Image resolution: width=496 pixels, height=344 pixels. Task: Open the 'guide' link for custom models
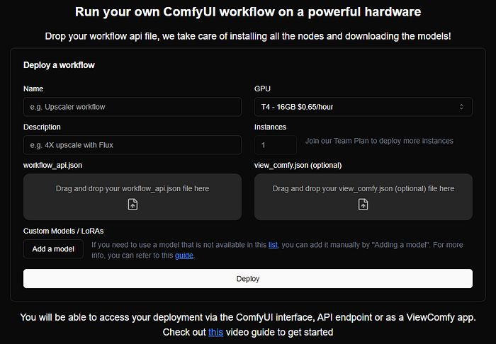pos(184,256)
